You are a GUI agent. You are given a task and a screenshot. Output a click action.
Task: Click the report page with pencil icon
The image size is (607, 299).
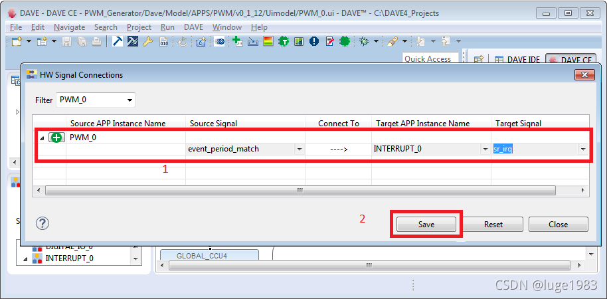pos(329,41)
